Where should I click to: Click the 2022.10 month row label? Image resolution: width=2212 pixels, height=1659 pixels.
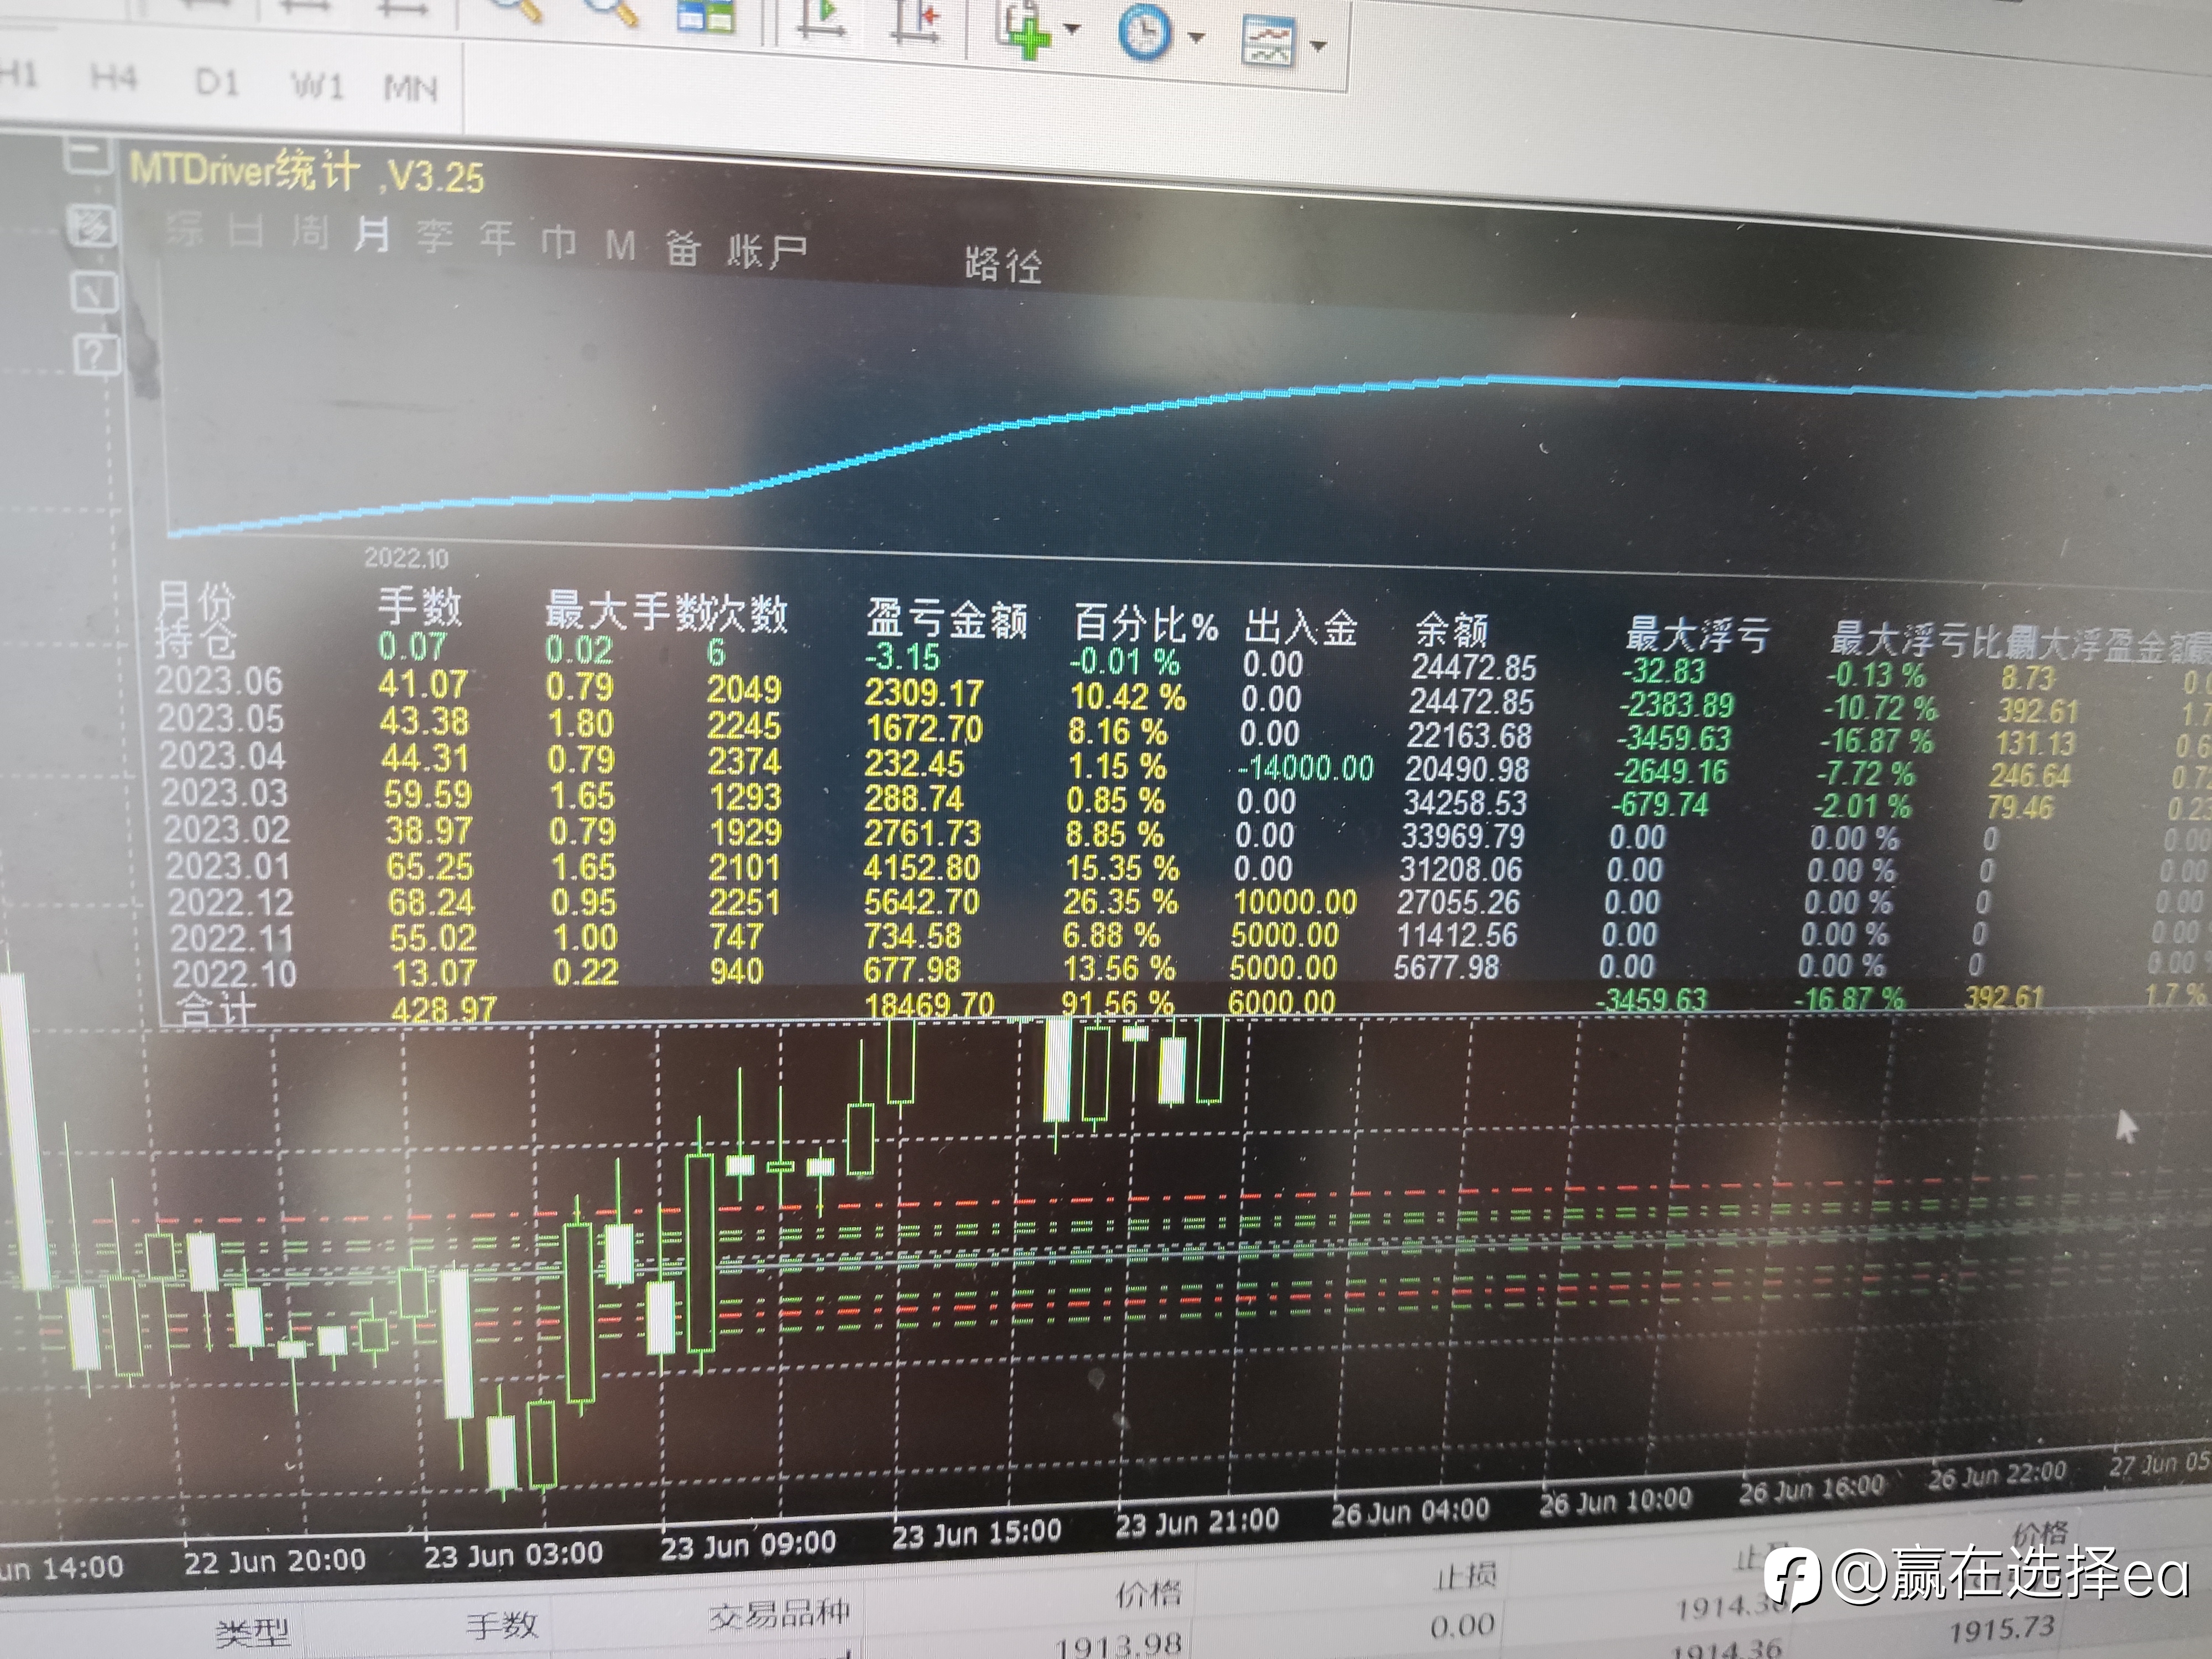coord(235,973)
